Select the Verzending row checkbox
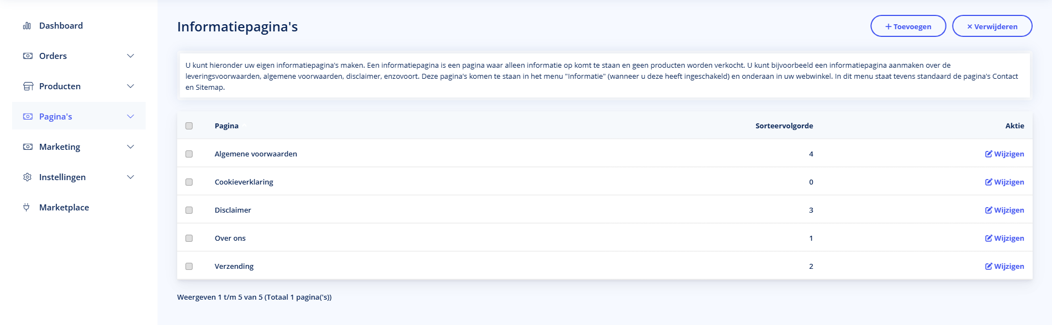Viewport: 1052px width, 325px height. click(x=189, y=267)
